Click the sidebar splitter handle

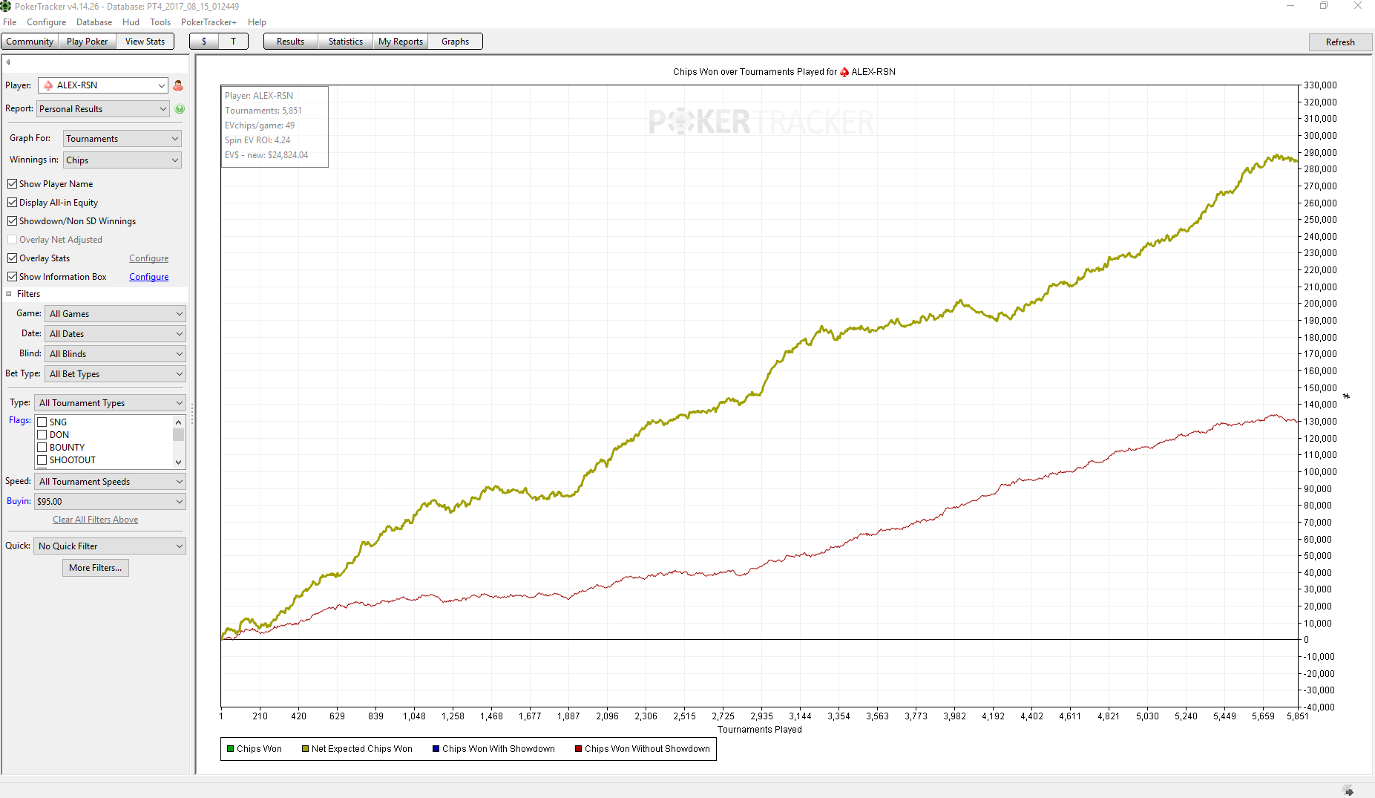(x=192, y=413)
